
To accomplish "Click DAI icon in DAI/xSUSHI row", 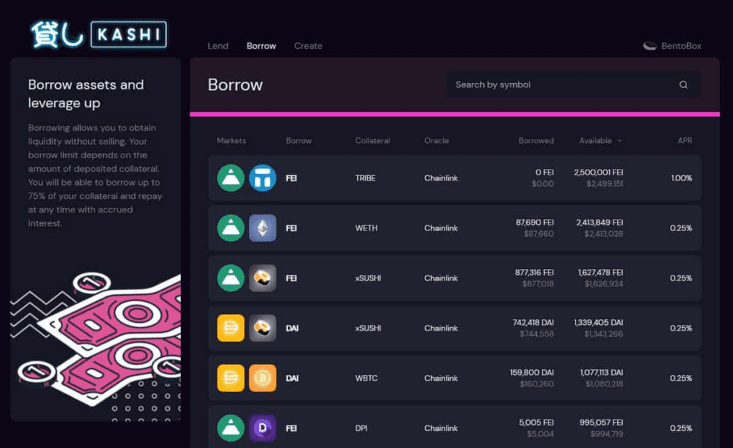I will (x=230, y=328).
